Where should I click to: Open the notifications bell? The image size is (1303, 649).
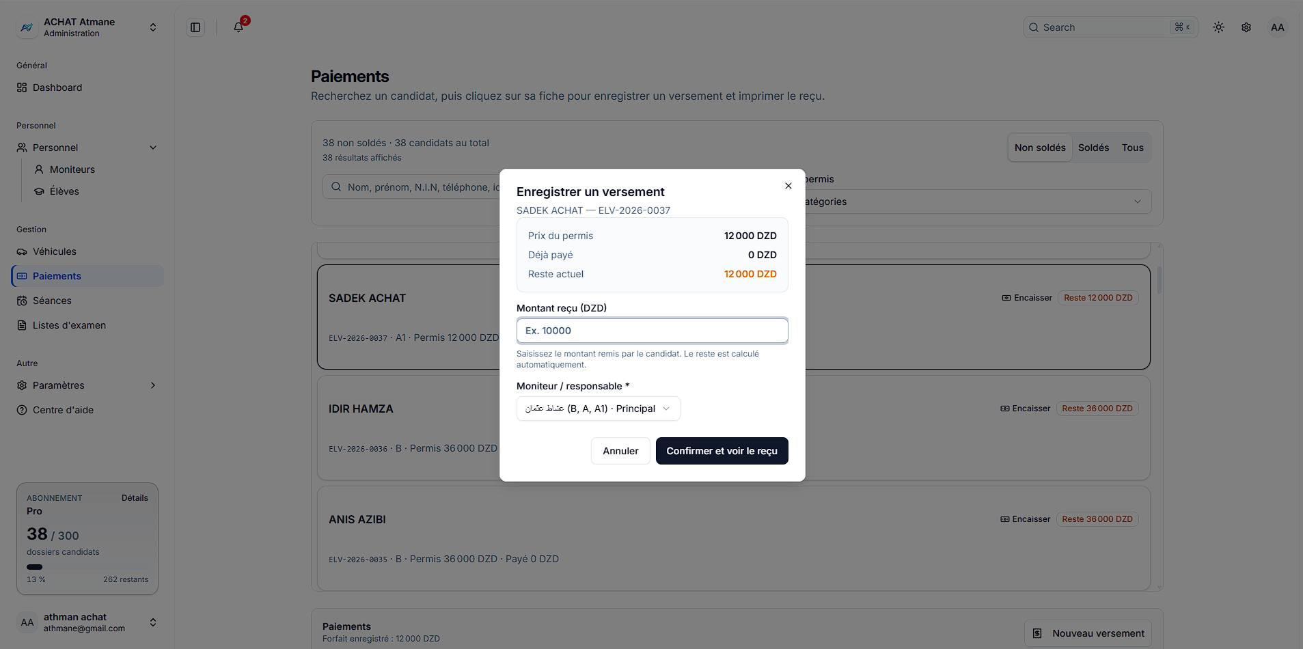point(238,27)
